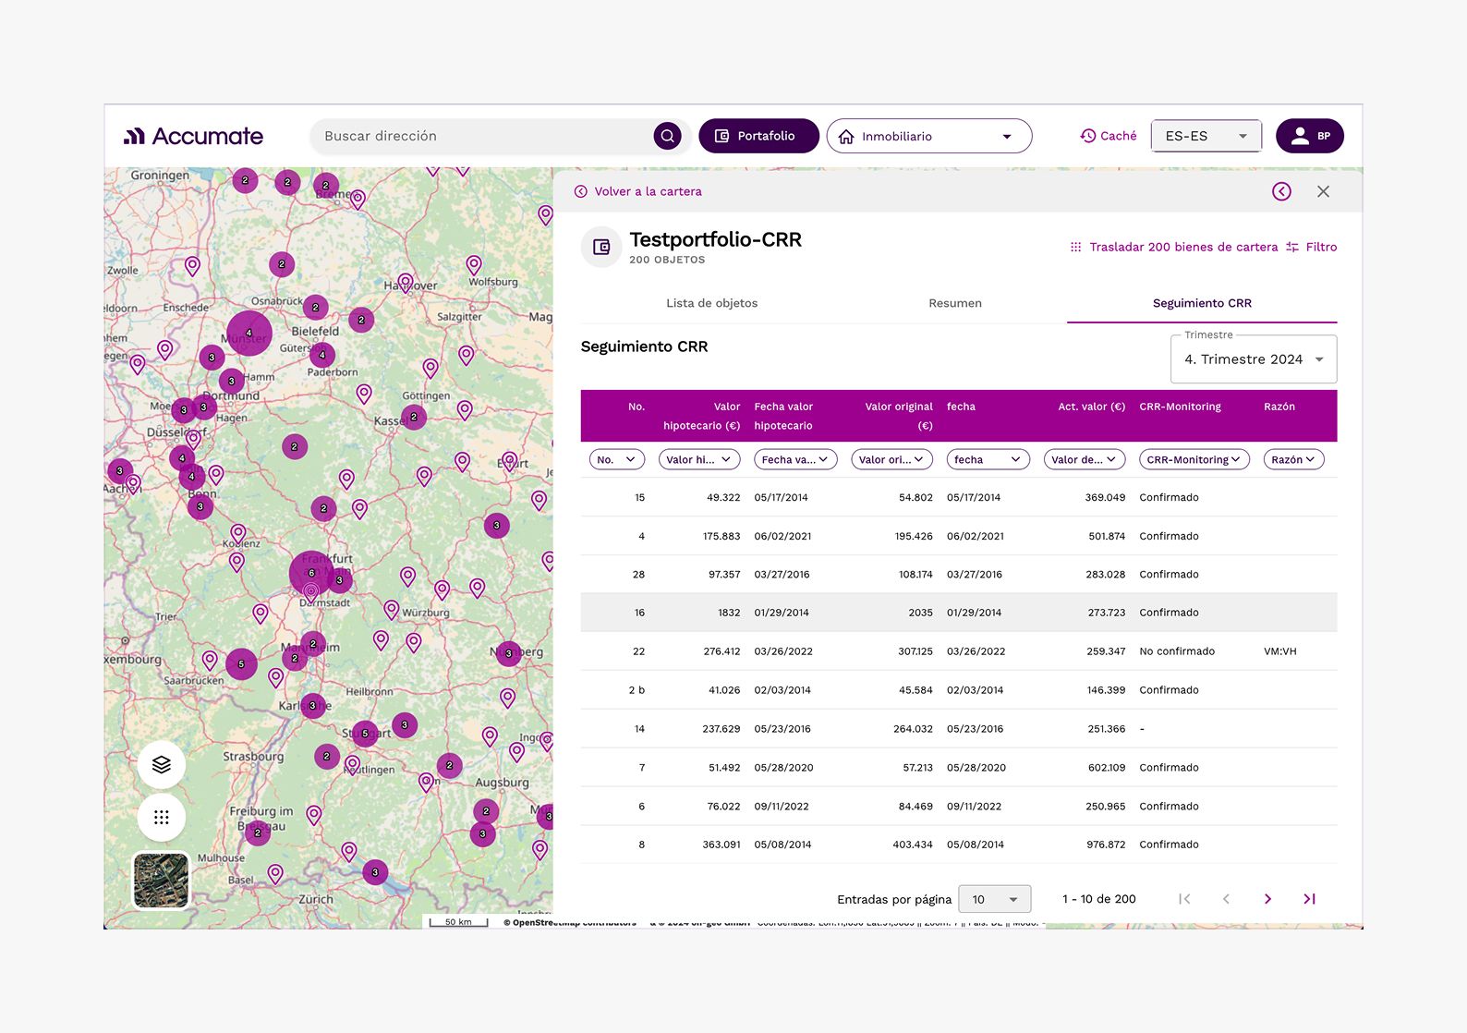
Task: Open the Fecha va... column filter
Action: [x=795, y=459]
